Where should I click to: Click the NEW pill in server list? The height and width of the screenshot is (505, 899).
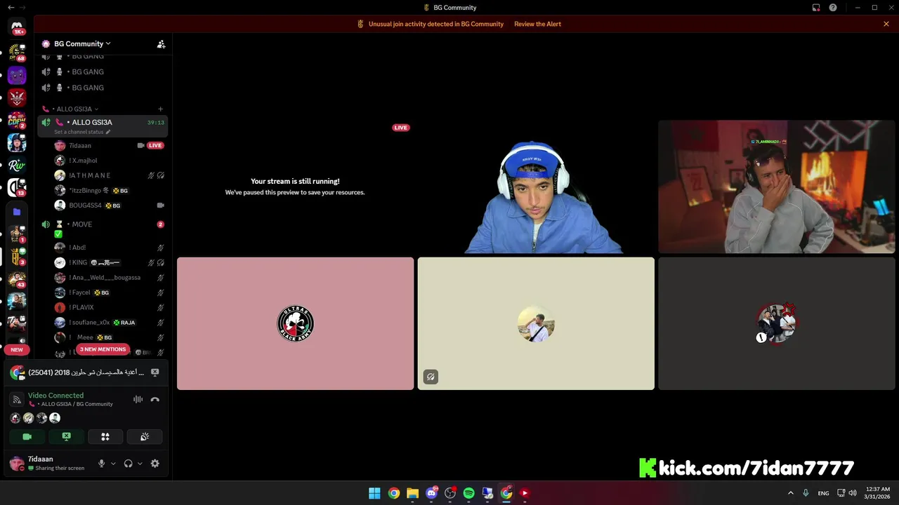click(x=17, y=349)
